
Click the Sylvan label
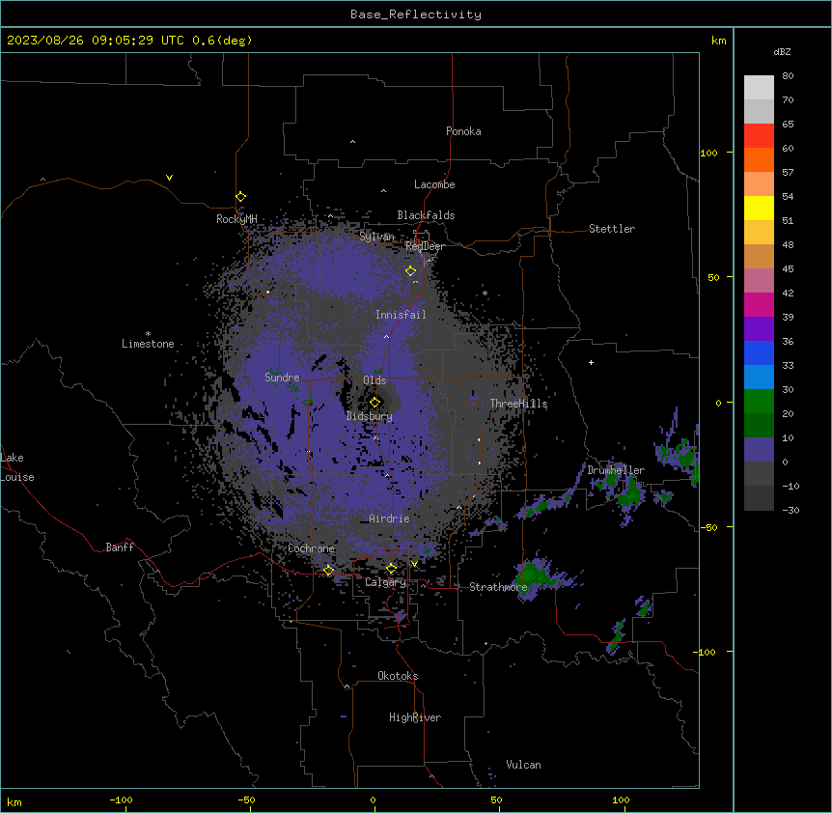click(376, 237)
